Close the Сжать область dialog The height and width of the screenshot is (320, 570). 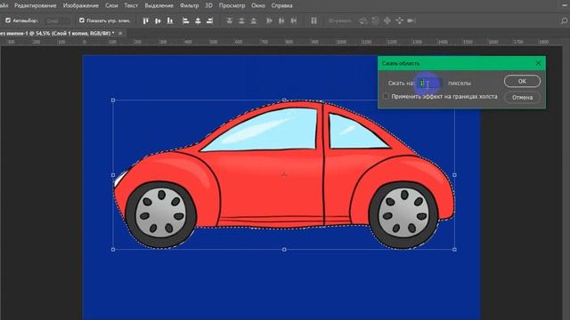pos(538,63)
